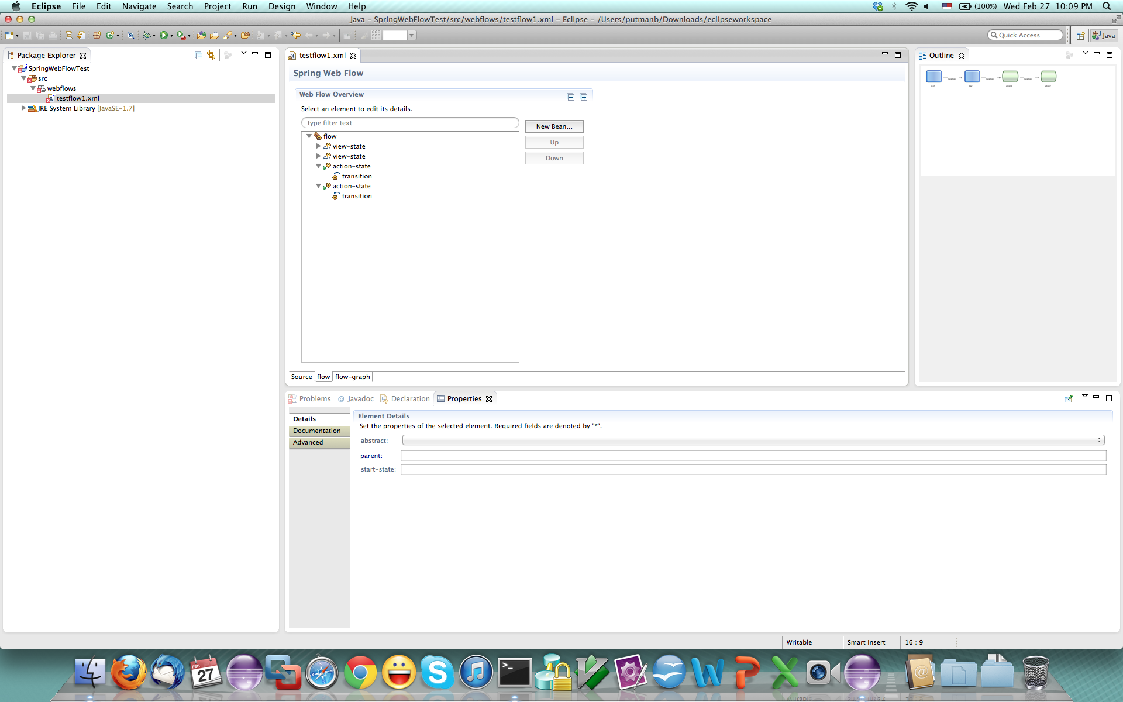Click the Down button
Screen dimensions: 1123x702
pyautogui.click(x=554, y=158)
